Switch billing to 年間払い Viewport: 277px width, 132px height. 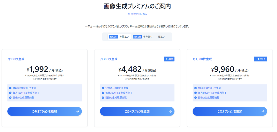pyautogui.click(x=124, y=37)
